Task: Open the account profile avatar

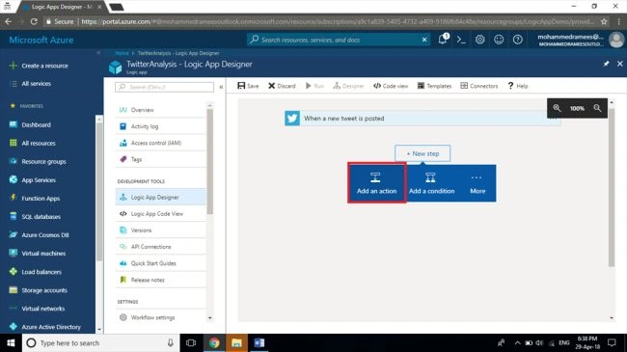Action: pos(616,40)
